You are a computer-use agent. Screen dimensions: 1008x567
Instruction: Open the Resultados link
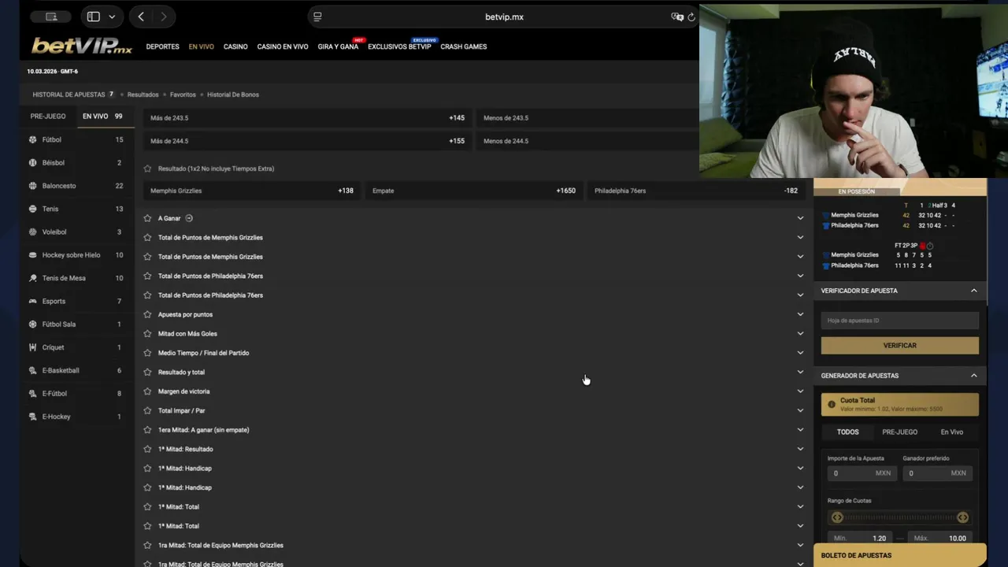[x=143, y=94]
